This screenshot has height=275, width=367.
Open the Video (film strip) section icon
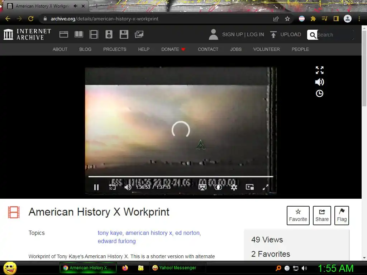tap(94, 34)
